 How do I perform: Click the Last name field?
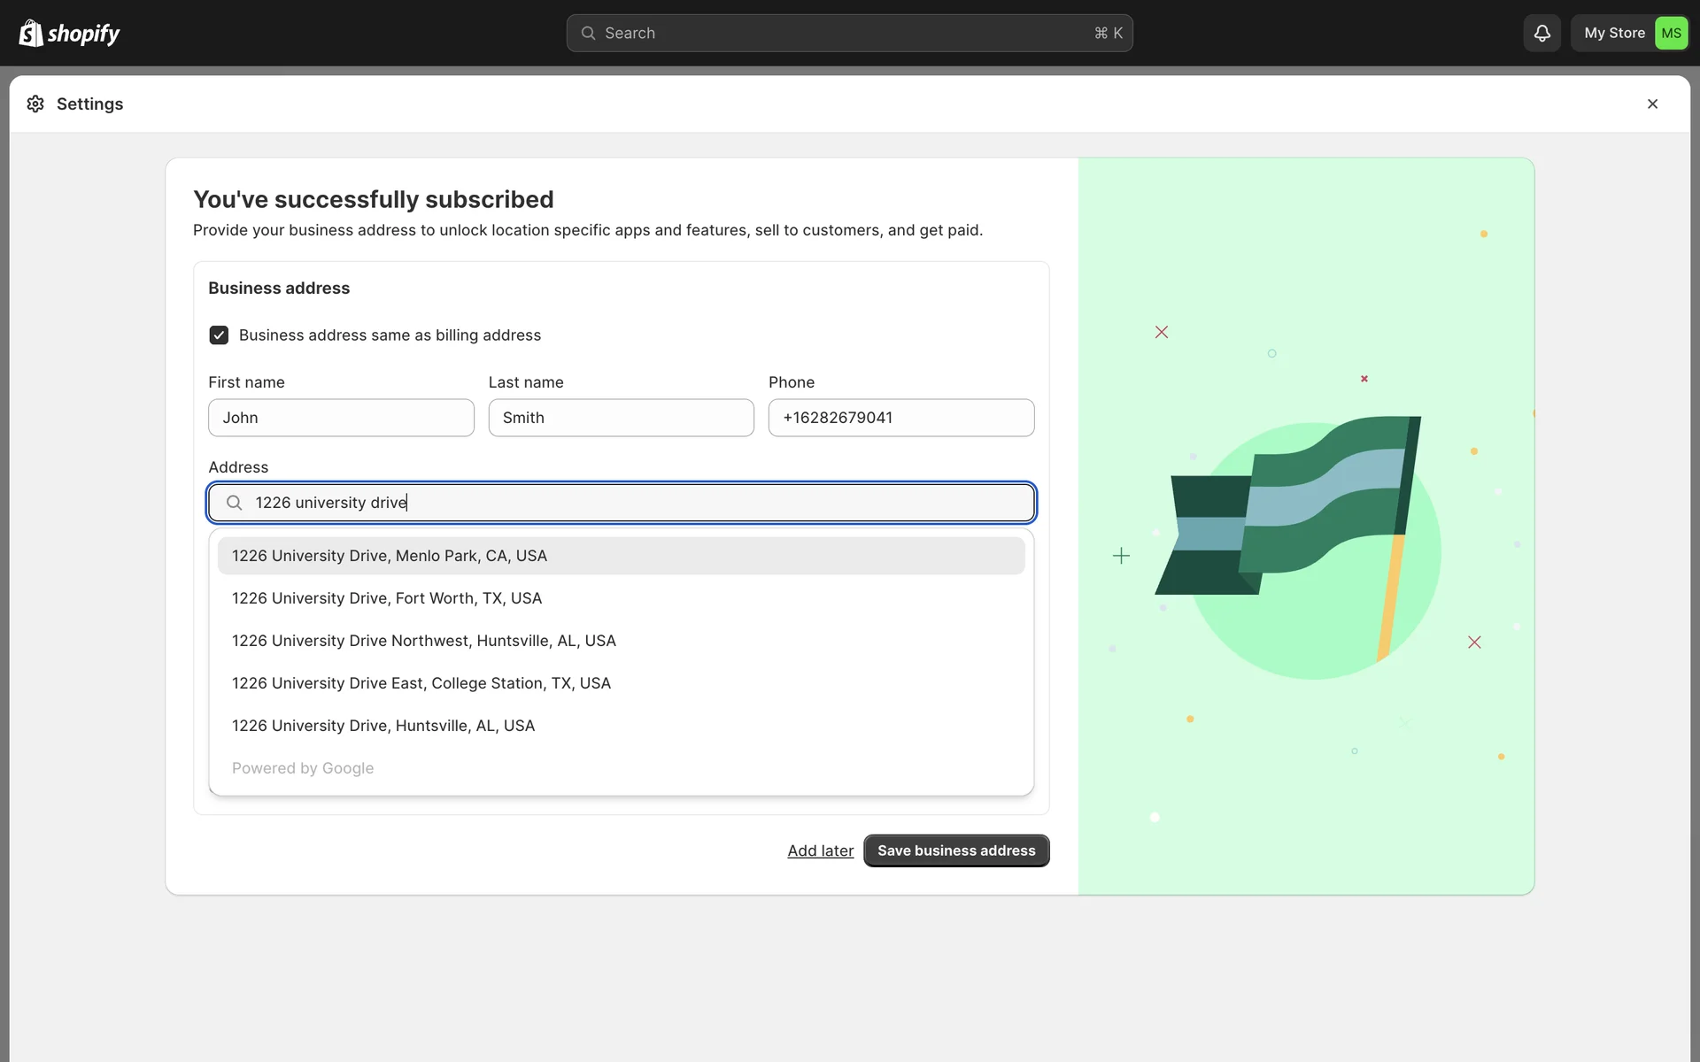click(x=621, y=418)
